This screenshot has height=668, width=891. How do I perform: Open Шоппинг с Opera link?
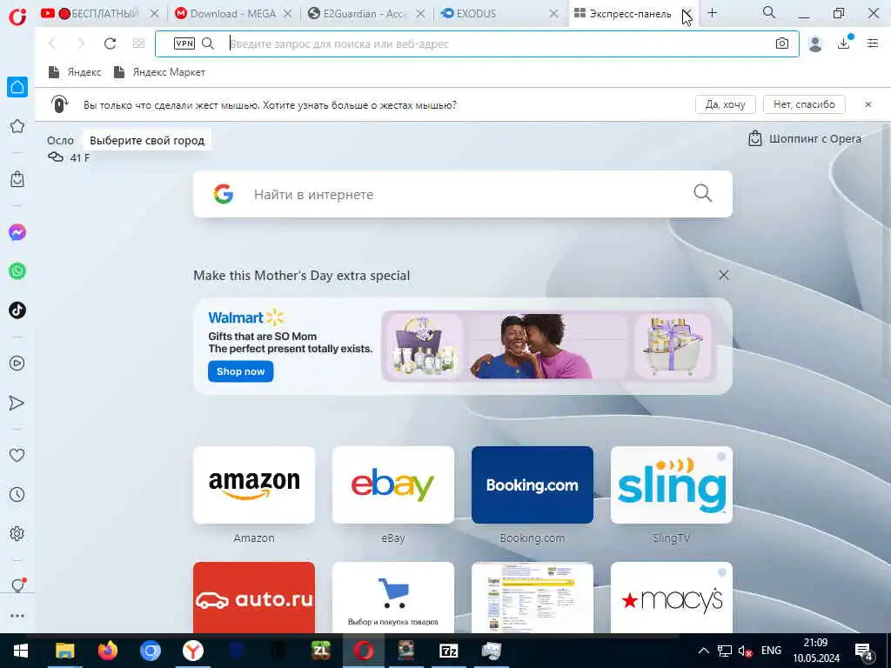click(x=805, y=138)
